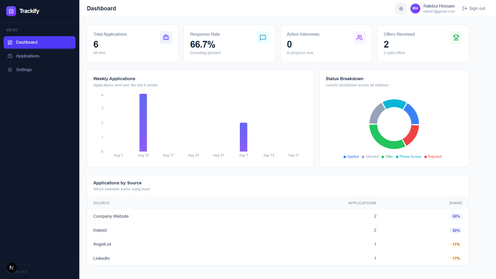Click the 66.7% response rate value
This screenshot has width=496, height=279.
click(203, 44)
